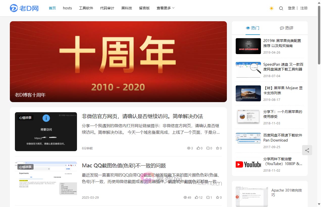Click the thumbs-up icon showing 12 likes

(197, 197)
